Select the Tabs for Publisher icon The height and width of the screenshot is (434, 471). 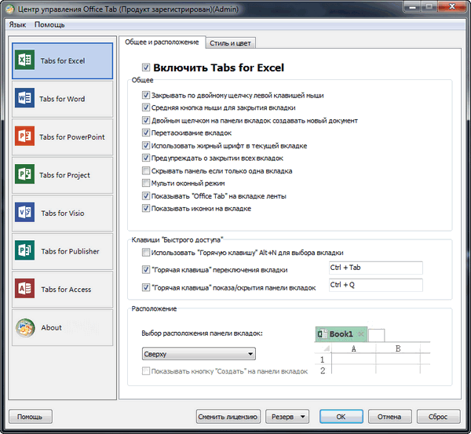click(x=24, y=250)
